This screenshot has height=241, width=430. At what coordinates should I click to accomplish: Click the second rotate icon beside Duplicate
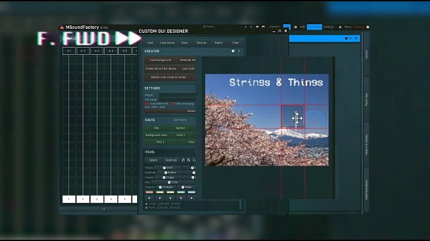(188, 160)
